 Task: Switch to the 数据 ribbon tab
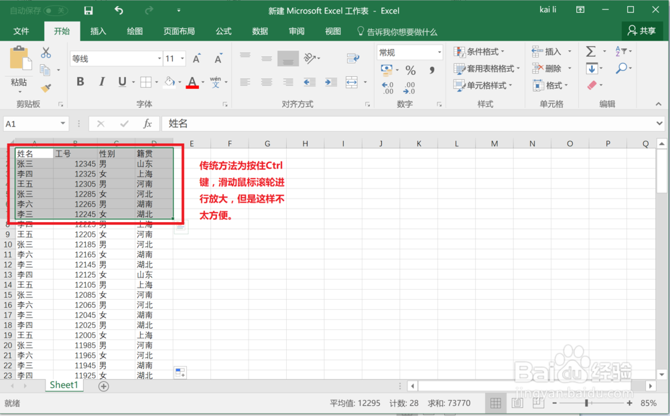point(260,31)
